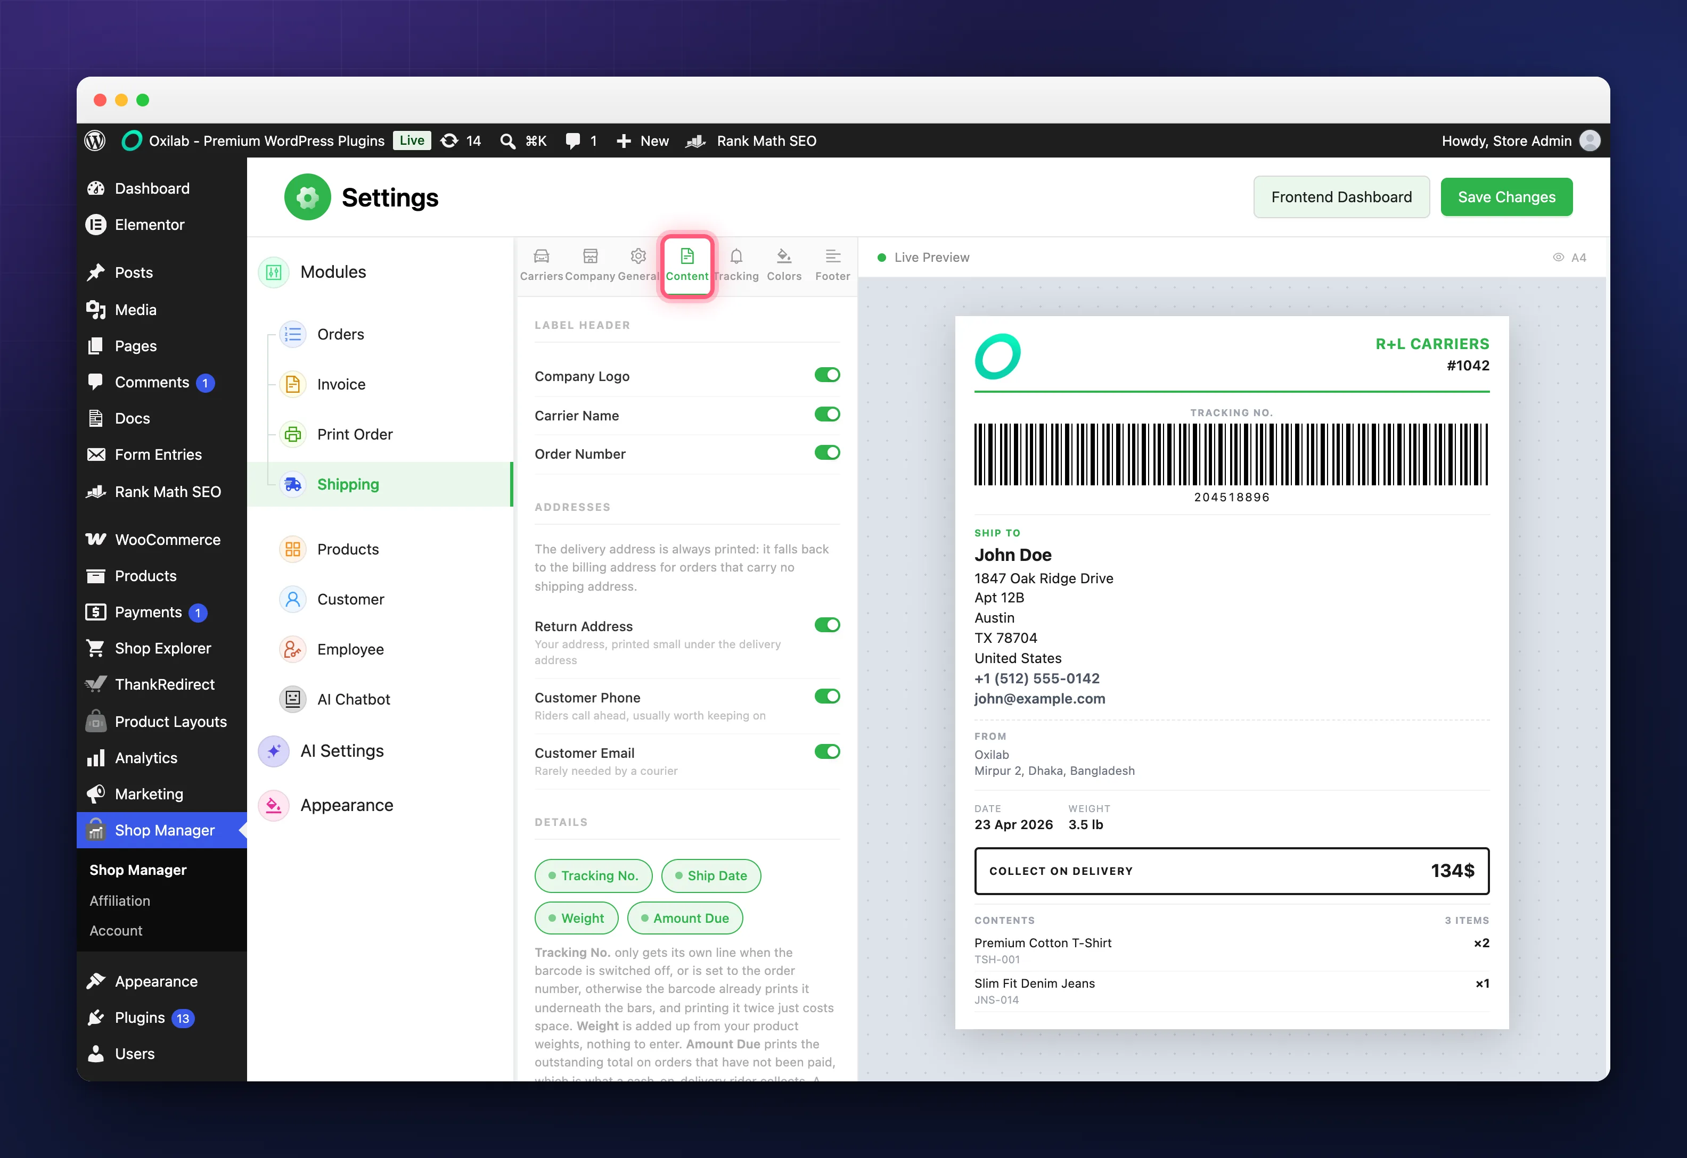This screenshot has height=1158, width=1687.
Task: Click the A4 preview size eye icon
Action: click(1558, 258)
